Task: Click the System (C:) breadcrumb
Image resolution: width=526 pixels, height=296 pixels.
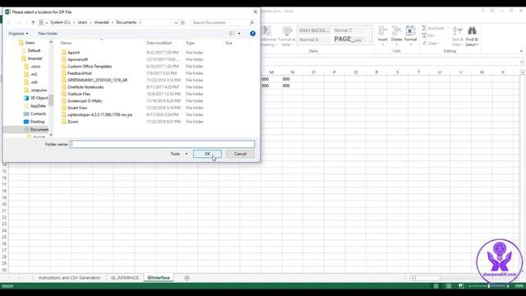Action: point(60,22)
